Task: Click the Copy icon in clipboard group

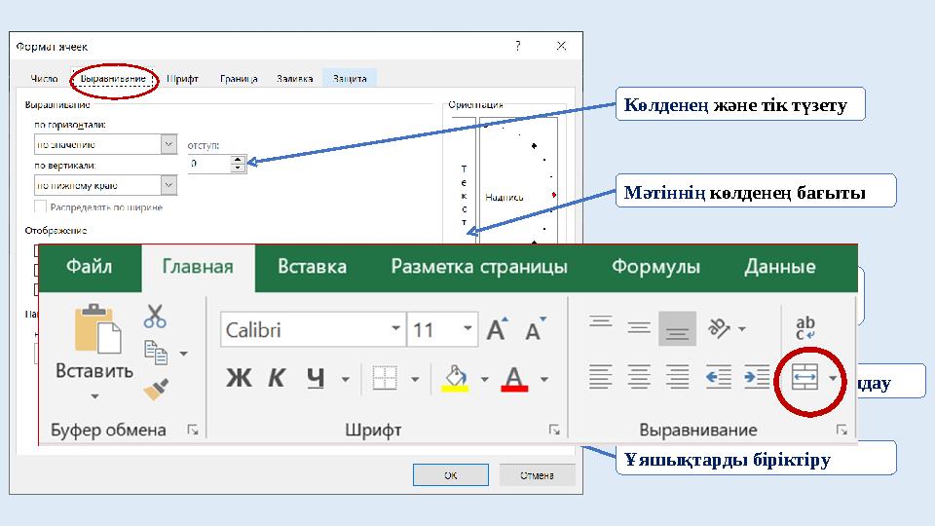Action: point(156,353)
